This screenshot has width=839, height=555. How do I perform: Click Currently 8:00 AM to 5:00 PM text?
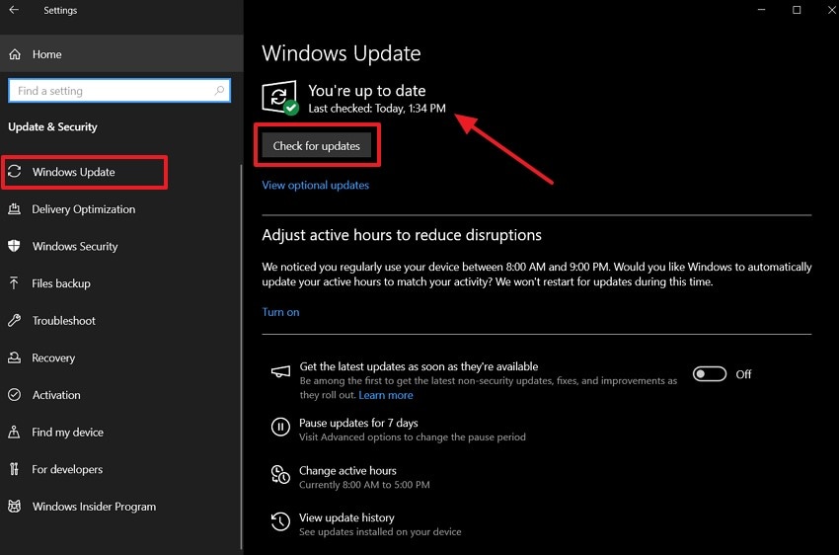point(364,485)
